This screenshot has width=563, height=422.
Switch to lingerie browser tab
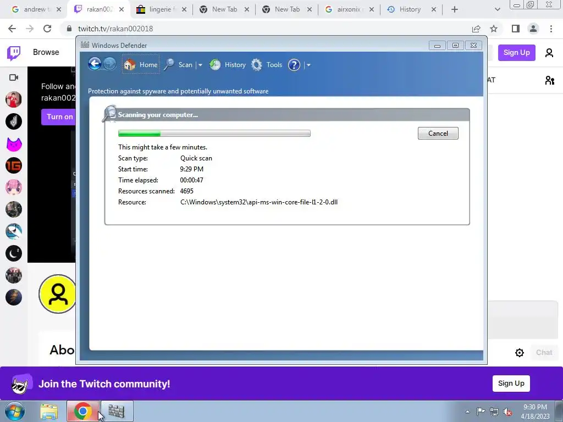[x=161, y=9]
